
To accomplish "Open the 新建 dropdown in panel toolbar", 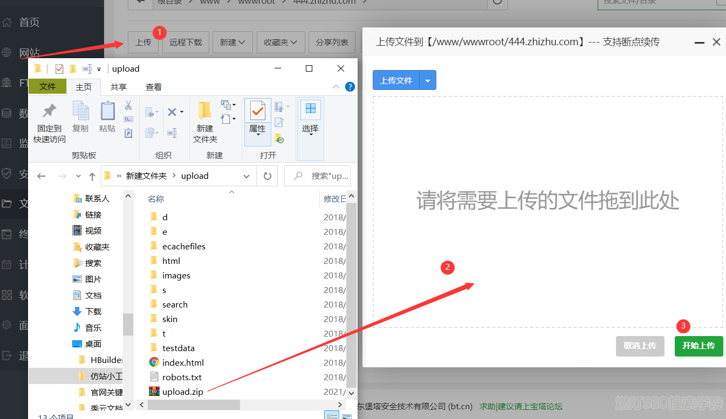I will (232, 42).
